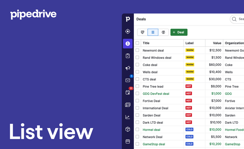Open Insights chart icon in sidebar
This screenshot has width=244, height=149.
coord(128,117)
